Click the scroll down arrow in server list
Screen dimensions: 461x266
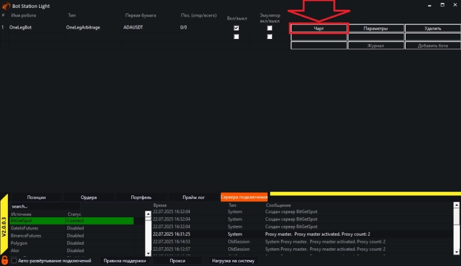pos(148,252)
